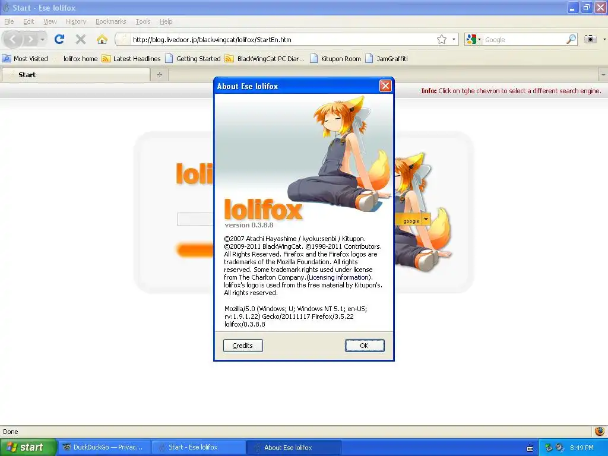The width and height of the screenshot is (608, 456).
Task: Open the google engine dropdown on start page
Action: click(x=426, y=220)
